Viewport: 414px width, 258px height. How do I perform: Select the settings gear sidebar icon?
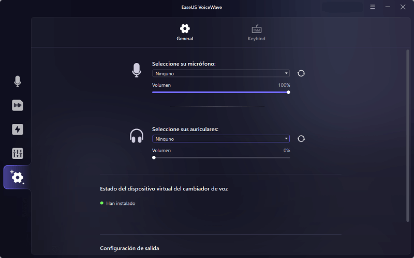click(x=18, y=178)
